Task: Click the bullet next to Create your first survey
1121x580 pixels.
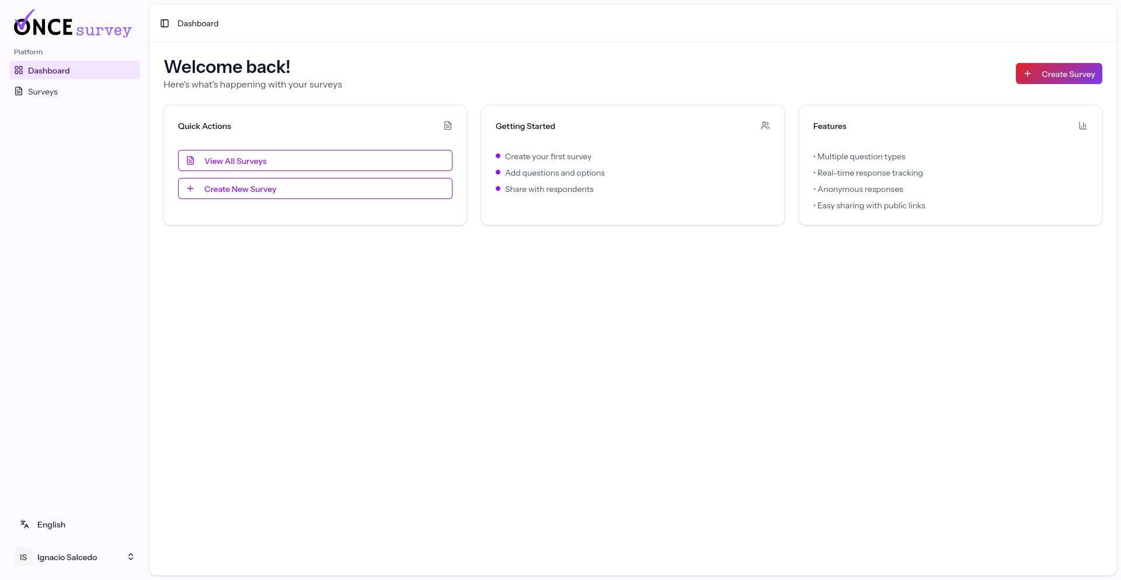Action: (x=498, y=156)
